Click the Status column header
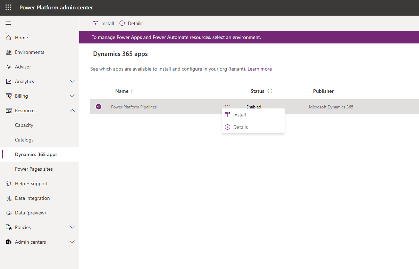Image resolution: width=419 pixels, height=269 pixels. [x=257, y=91]
